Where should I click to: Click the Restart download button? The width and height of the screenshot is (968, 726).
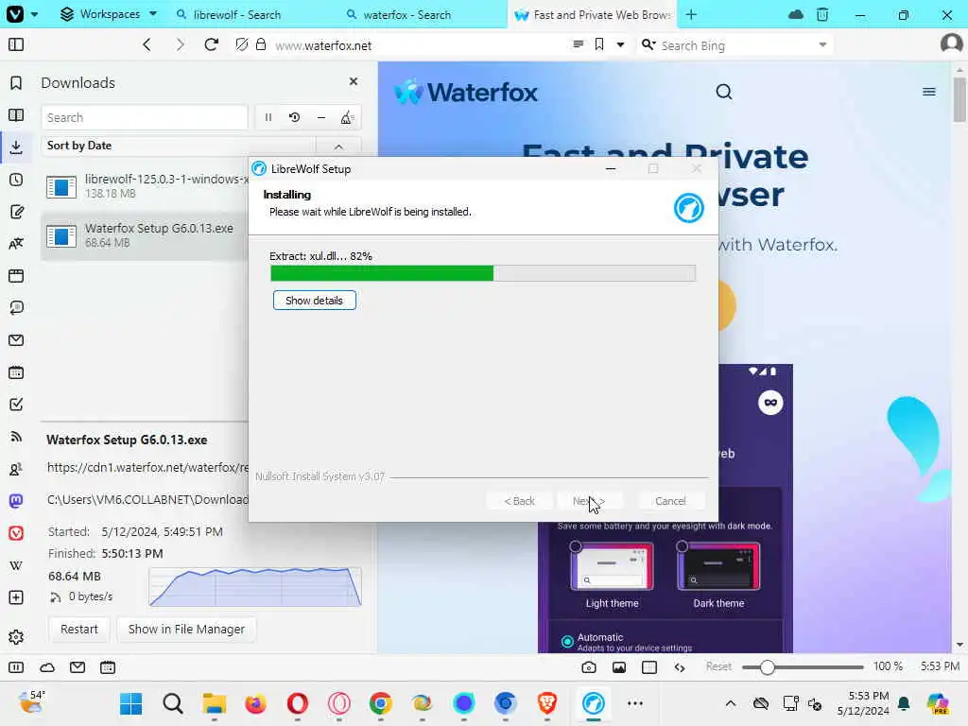[79, 629]
